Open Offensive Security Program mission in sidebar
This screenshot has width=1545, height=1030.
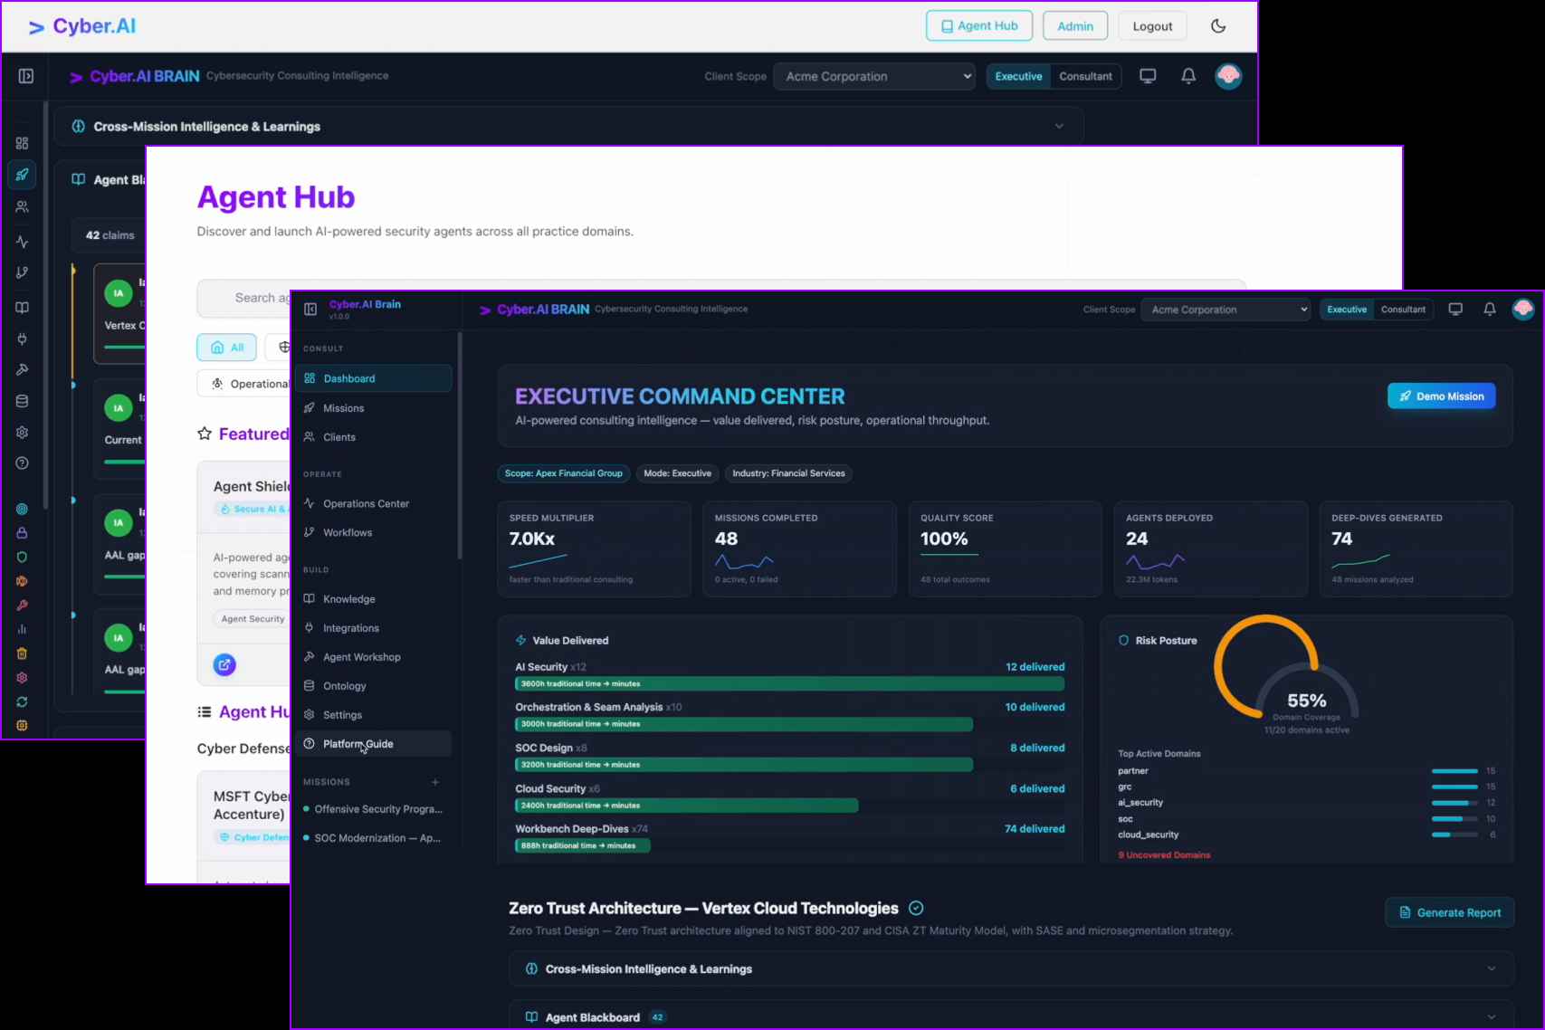[374, 809]
